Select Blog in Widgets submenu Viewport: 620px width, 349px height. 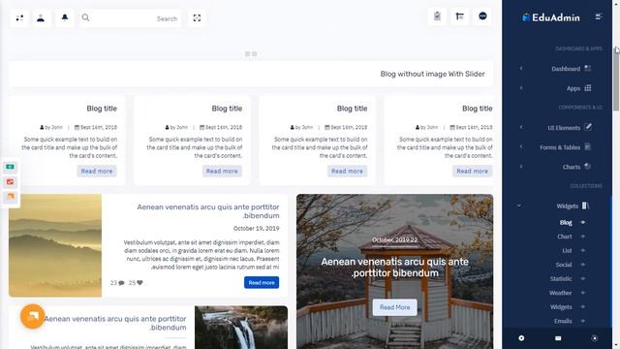[566, 222]
